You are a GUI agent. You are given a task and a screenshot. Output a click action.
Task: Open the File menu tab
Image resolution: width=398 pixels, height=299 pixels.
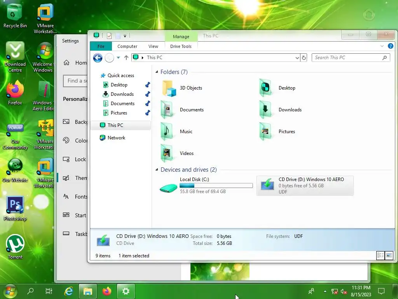coord(101,46)
